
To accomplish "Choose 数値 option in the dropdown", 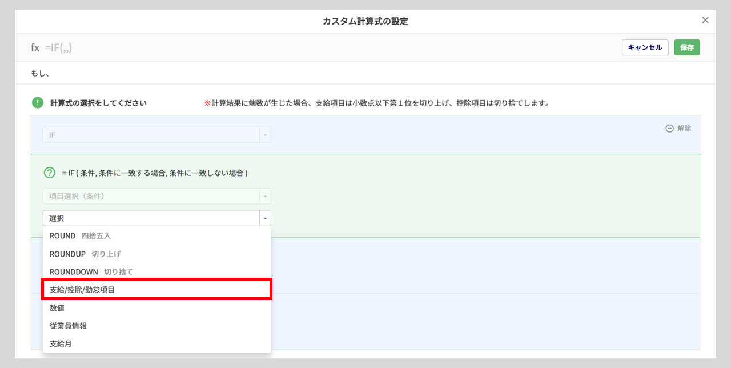I will [x=156, y=307].
